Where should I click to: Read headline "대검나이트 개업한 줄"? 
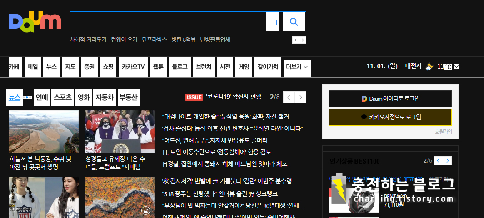click(x=226, y=117)
